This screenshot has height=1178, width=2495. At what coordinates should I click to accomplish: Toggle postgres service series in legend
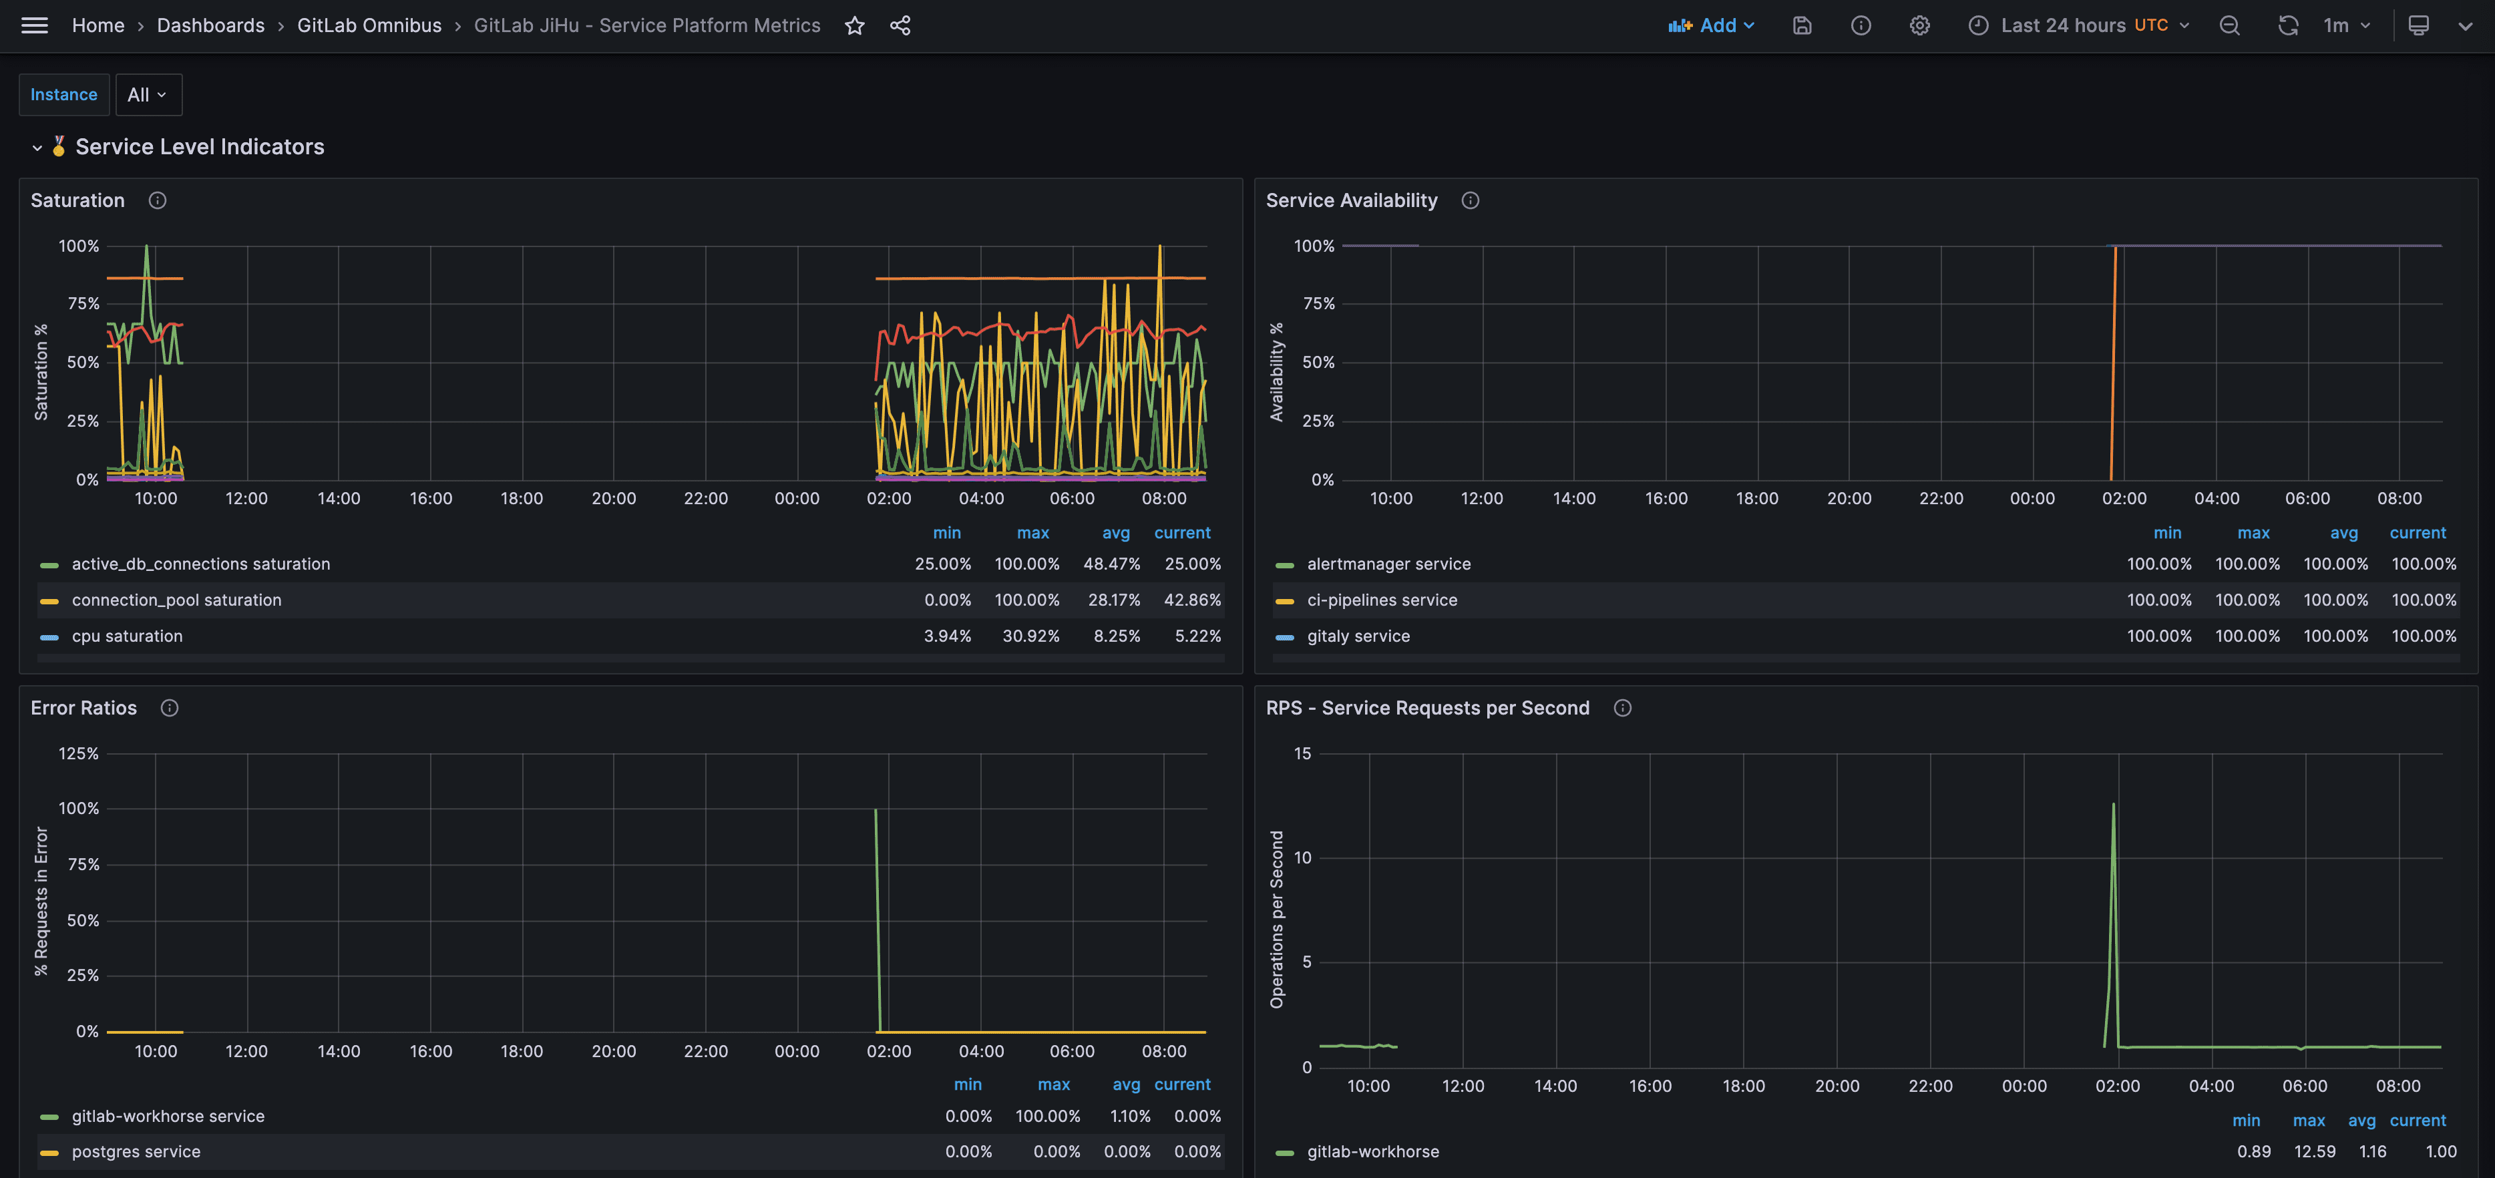pos(136,1152)
